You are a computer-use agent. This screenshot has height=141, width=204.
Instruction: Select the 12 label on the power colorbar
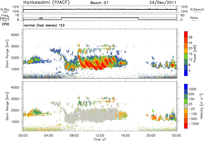pos(190,60)
